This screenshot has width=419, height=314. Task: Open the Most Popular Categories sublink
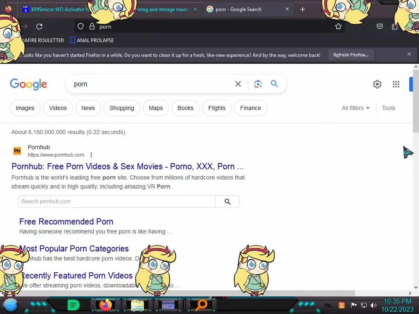74,249
